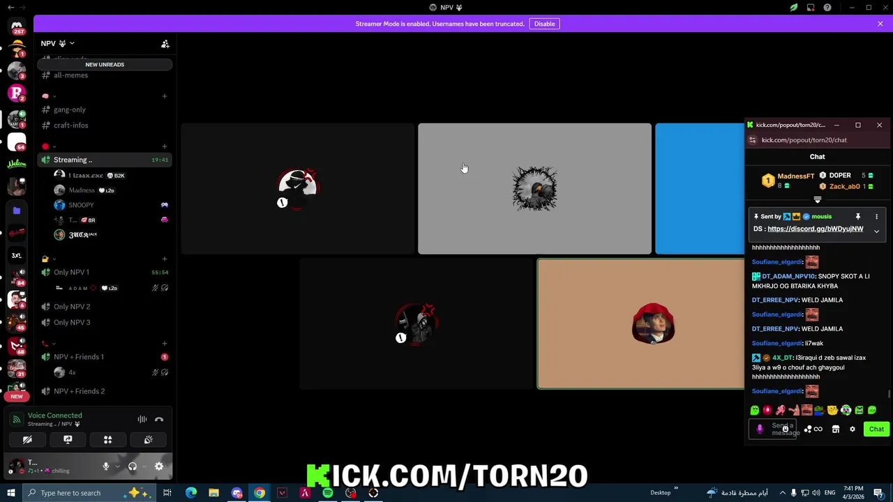Deafen using the headphones icon
Screen dimensions: 893x502
[133, 466]
